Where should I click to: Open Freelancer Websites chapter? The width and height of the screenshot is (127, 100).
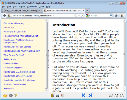pos(13,68)
